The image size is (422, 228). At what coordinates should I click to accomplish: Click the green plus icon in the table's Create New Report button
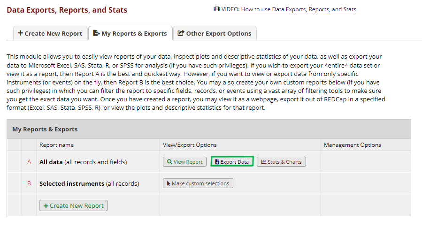[x=46, y=206]
